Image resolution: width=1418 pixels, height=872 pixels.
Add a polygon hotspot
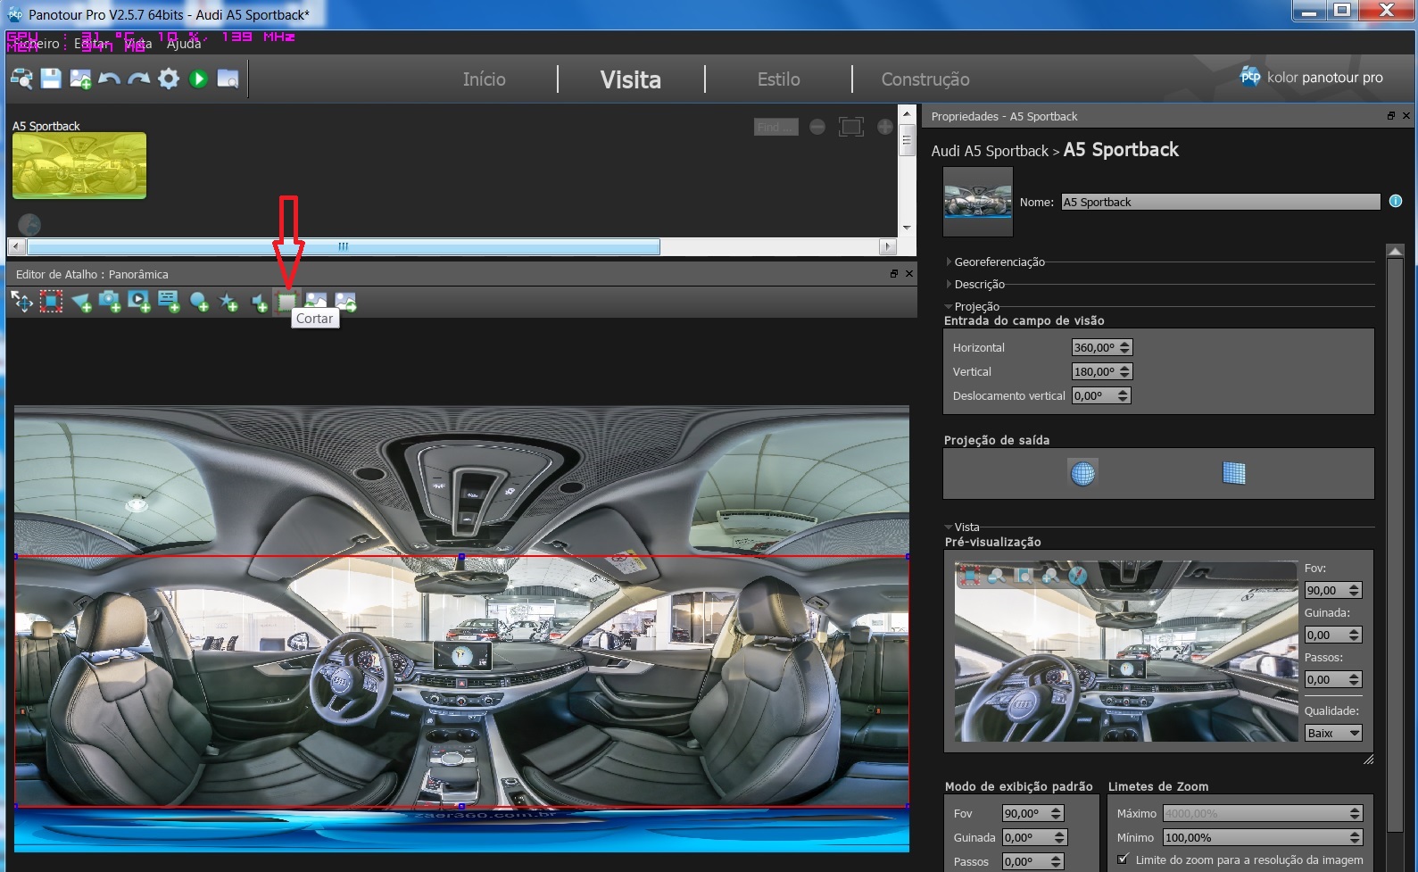click(81, 303)
